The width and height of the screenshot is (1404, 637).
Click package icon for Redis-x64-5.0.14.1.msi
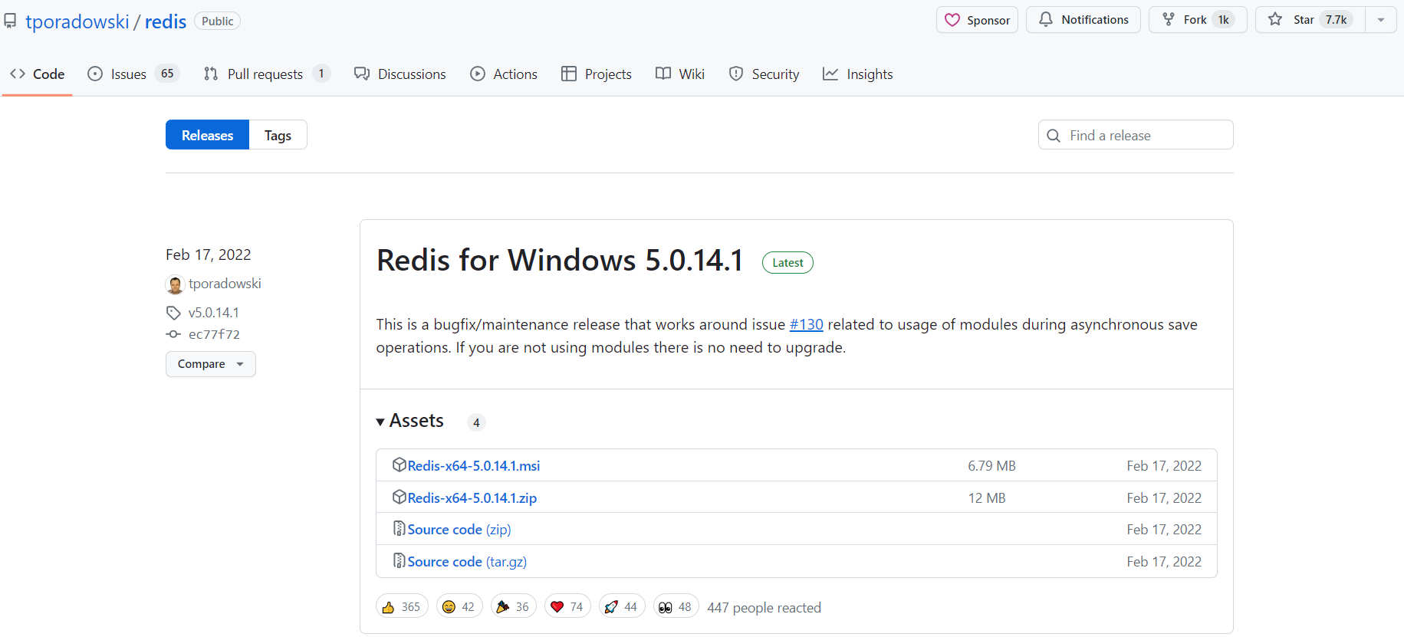[x=399, y=465]
